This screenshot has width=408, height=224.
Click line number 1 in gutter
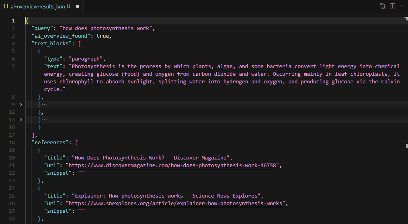(13, 21)
